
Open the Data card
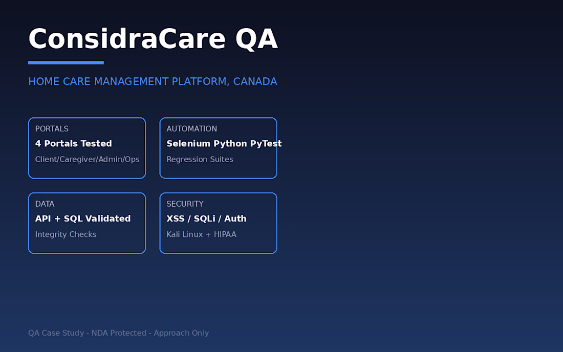(x=87, y=223)
